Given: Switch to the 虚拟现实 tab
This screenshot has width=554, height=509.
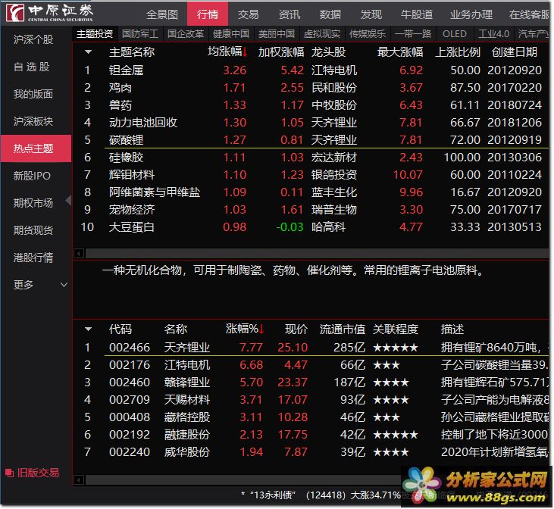Looking at the screenshot, I should click(322, 34).
